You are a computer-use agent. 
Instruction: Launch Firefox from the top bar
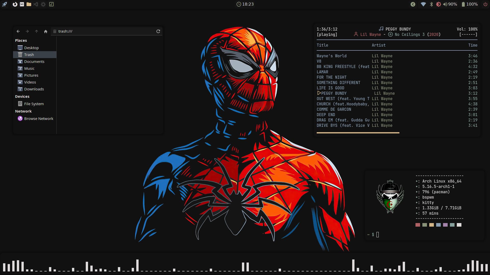15,4
